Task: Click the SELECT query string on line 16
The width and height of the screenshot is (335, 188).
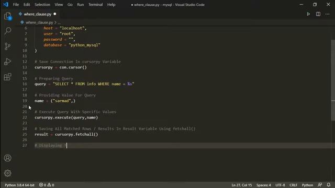Action: (93, 84)
